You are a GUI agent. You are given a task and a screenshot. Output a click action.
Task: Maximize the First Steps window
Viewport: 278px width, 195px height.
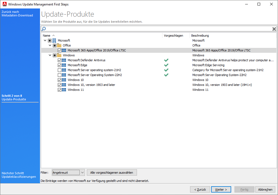[x=259, y=4]
